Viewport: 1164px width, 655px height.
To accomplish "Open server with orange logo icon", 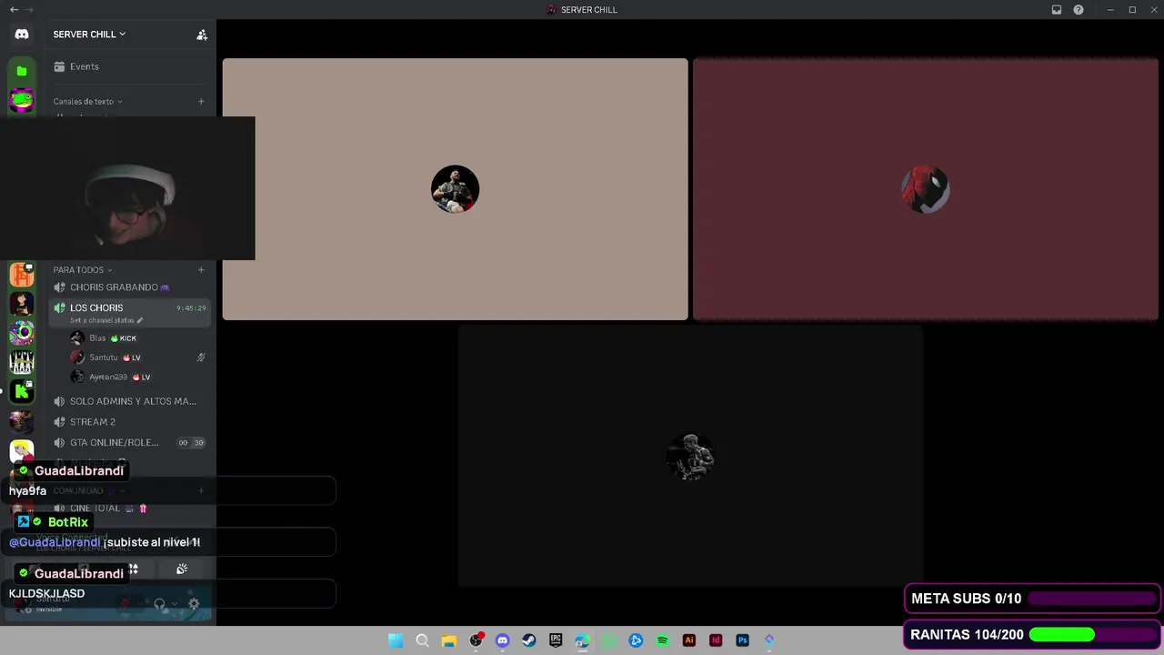I will point(22,274).
